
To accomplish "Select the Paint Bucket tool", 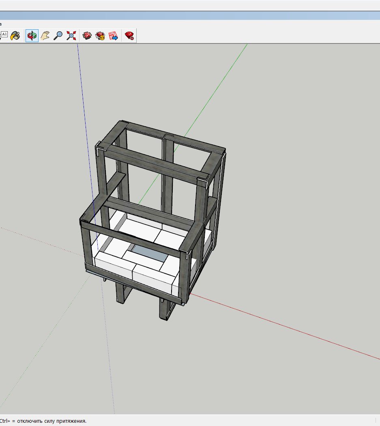I will (x=15, y=36).
